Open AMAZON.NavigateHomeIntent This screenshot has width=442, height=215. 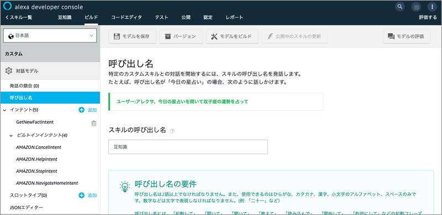point(47,183)
